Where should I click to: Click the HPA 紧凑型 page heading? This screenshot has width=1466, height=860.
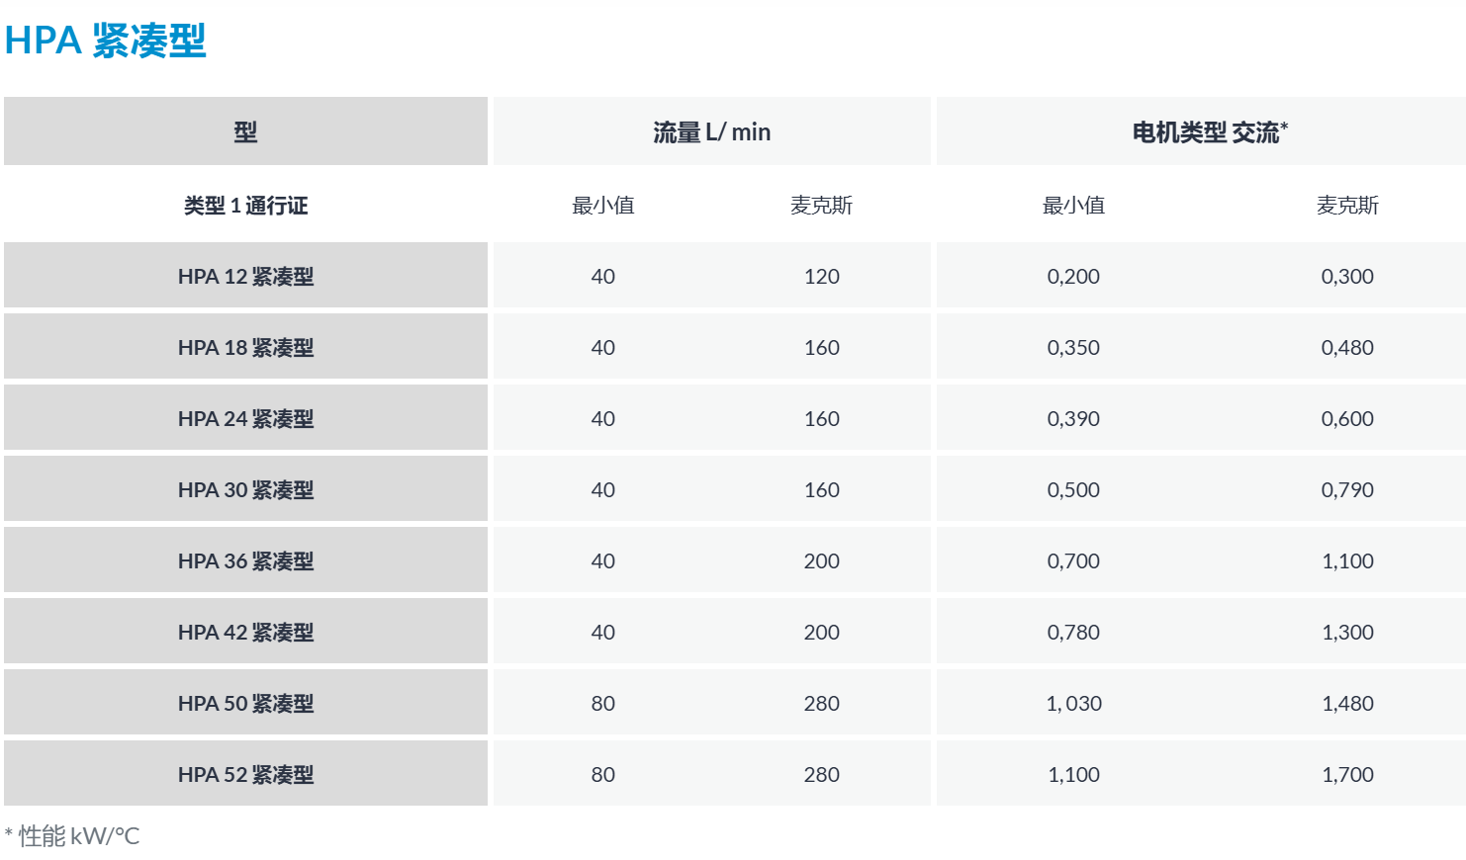click(x=105, y=41)
